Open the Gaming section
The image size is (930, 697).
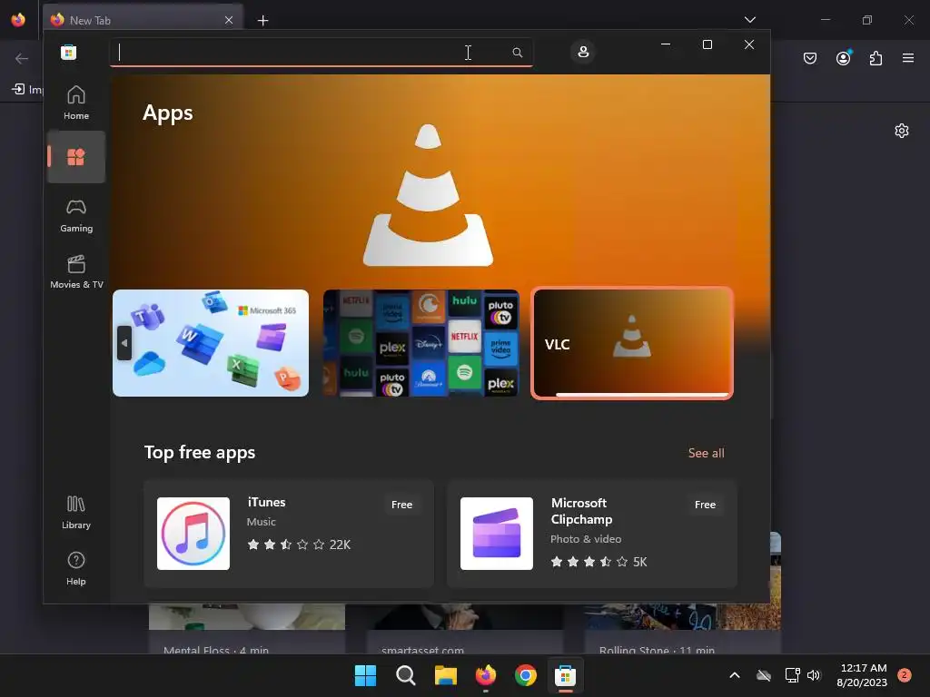76,215
